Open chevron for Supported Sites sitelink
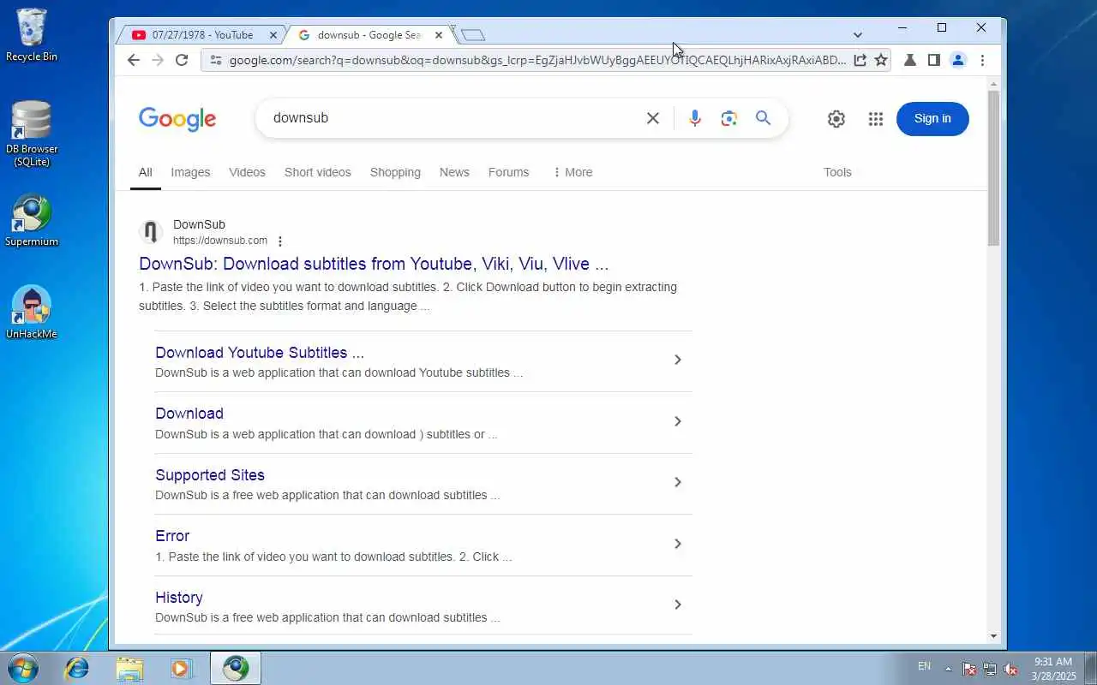The width and height of the screenshot is (1097, 685). (x=677, y=482)
